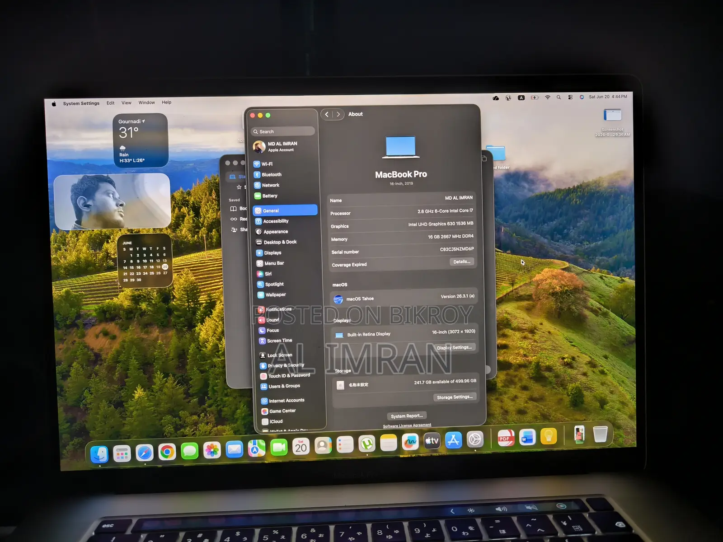Open the Help menu
The height and width of the screenshot is (542, 723).
167,103
